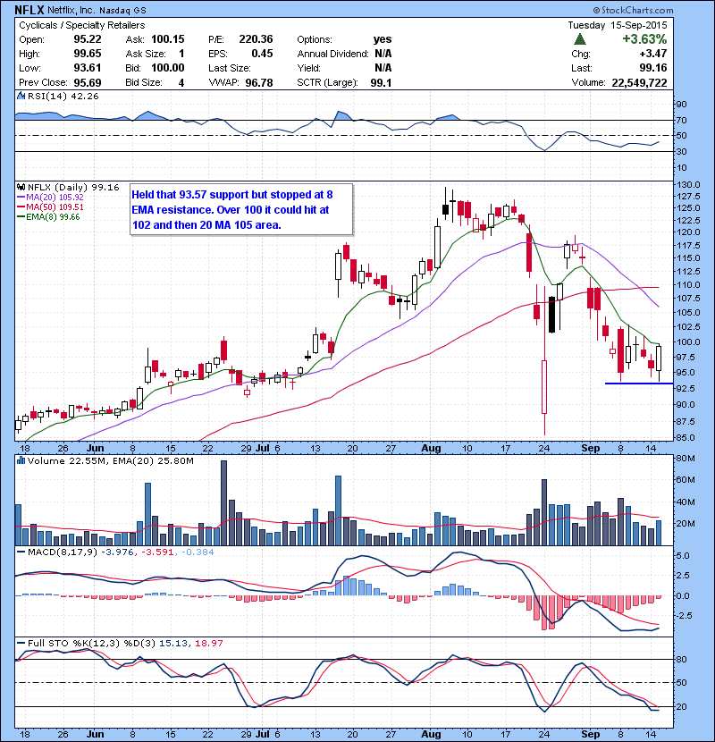
Task: Click the Low value 93.61
Action: tap(87, 68)
